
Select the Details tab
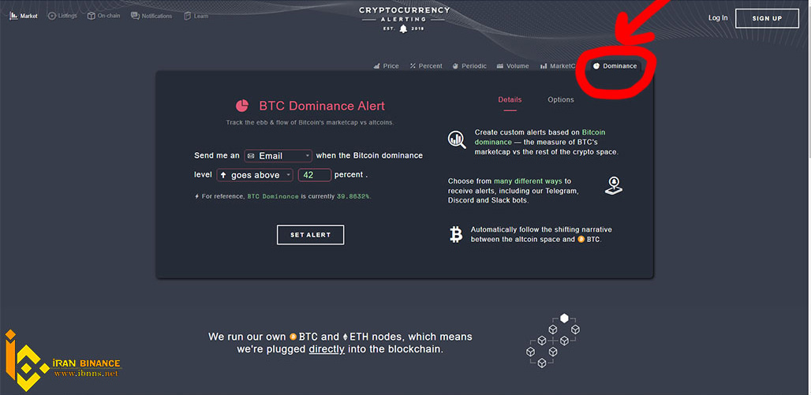point(510,100)
